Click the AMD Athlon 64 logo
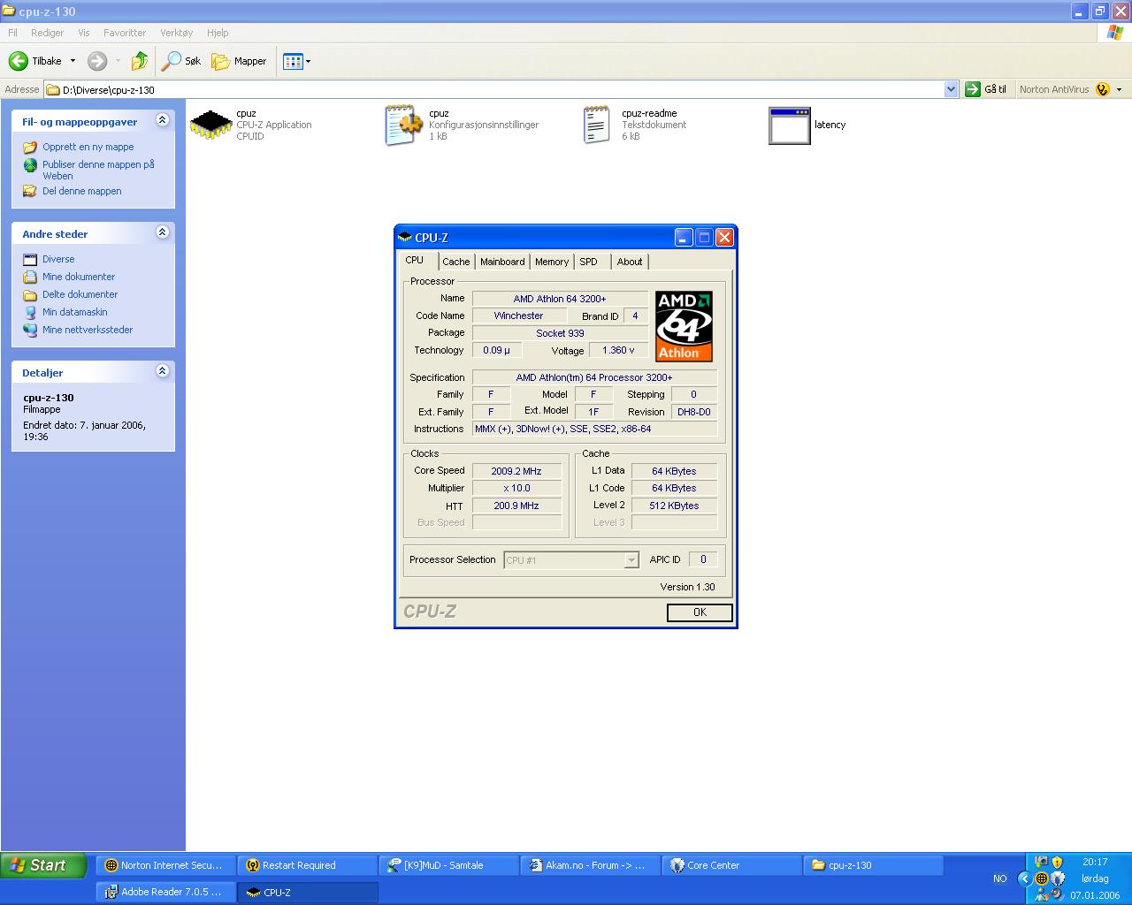Screen dimensions: 1132x905 (x=684, y=326)
